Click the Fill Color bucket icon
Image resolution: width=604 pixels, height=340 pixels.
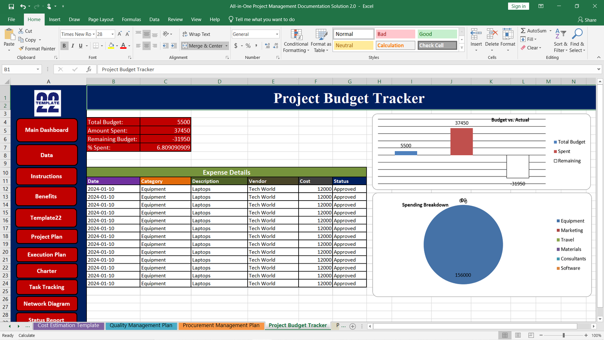click(111, 46)
